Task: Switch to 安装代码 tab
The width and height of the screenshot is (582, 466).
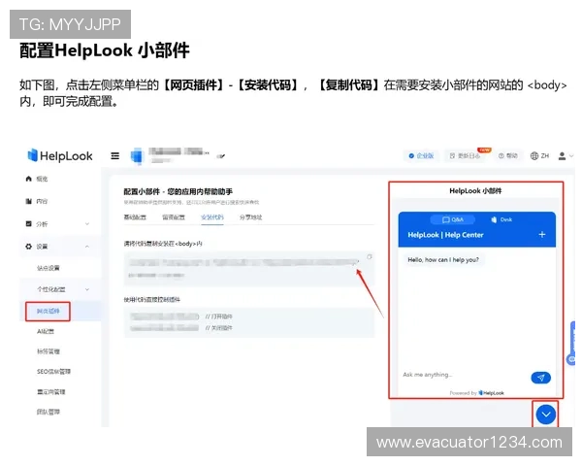Action: (x=212, y=217)
